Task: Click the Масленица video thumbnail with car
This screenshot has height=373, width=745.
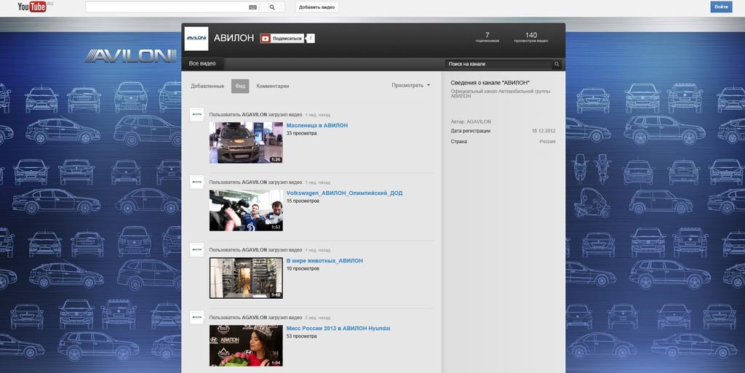Action: 246,143
